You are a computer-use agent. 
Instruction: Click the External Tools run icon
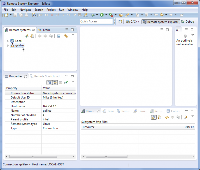tap(111, 15)
